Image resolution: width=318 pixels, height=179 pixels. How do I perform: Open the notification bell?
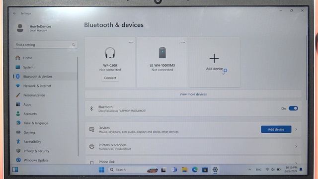tap(301, 170)
